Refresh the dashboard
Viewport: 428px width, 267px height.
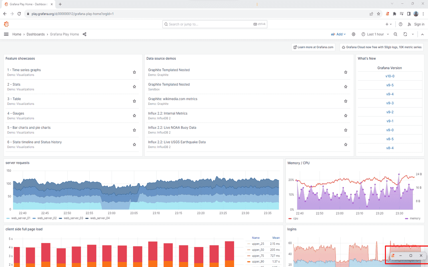pos(405,34)
